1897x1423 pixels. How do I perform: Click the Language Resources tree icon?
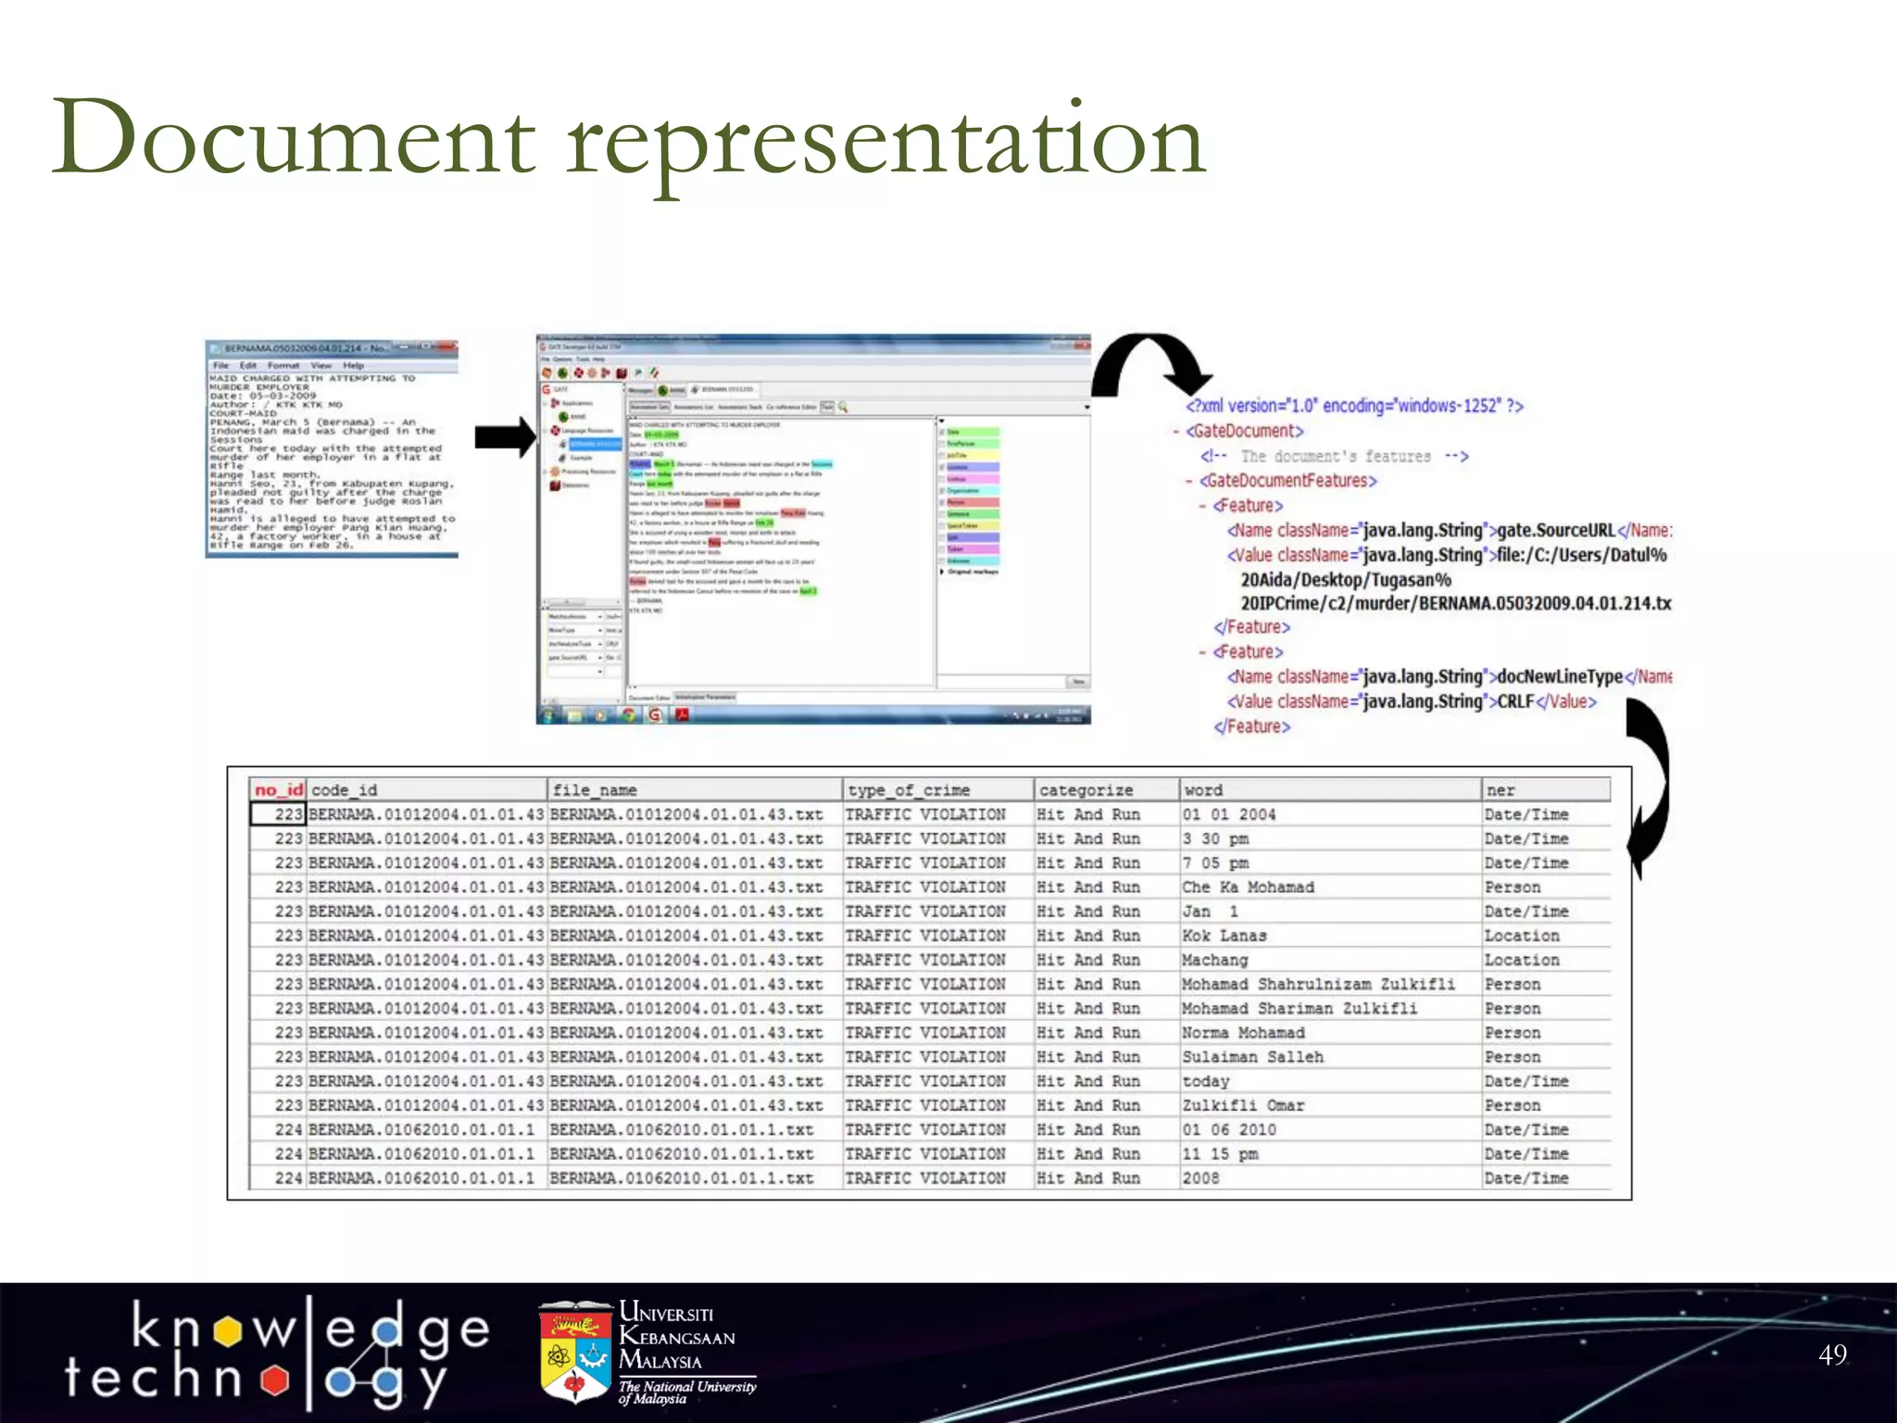(556, 430)
